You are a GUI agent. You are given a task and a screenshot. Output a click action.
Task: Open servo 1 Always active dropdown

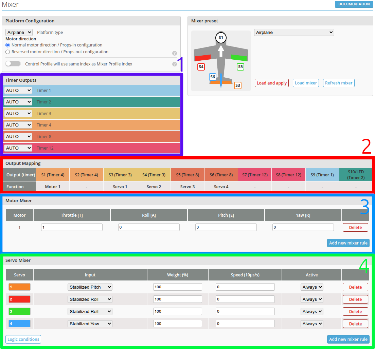[312, 287]
